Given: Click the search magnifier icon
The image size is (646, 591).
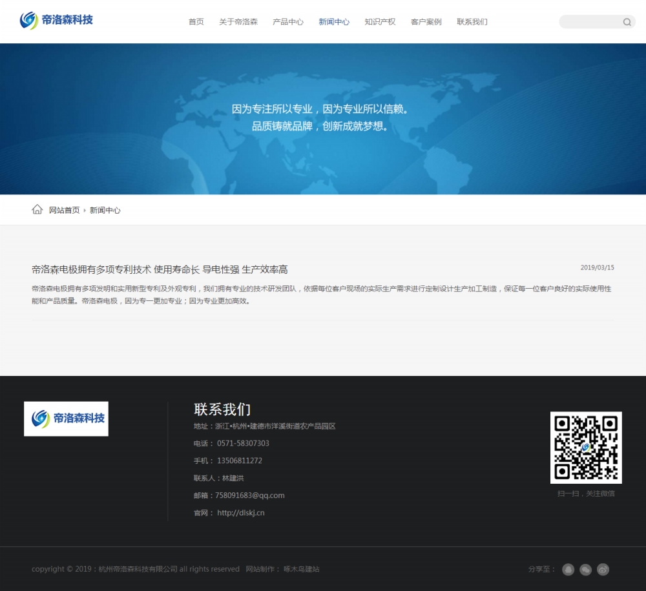Looking at the screenshot, I should pyautogui.click(x=627, y=22).
